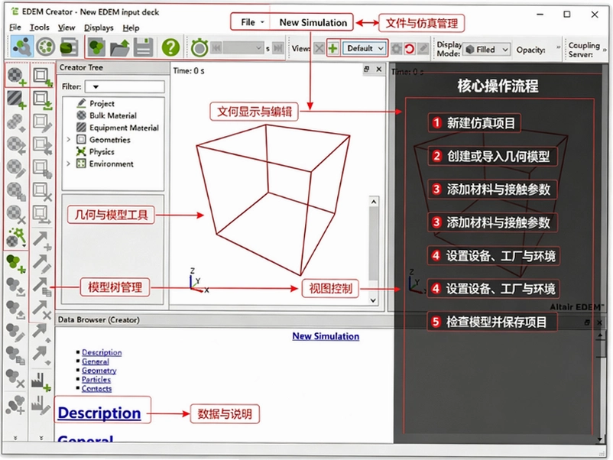Close the 3D viewer panel
The height and width of the screenshot is (460, 613).
pyautogui.click(x=379, y=70)
